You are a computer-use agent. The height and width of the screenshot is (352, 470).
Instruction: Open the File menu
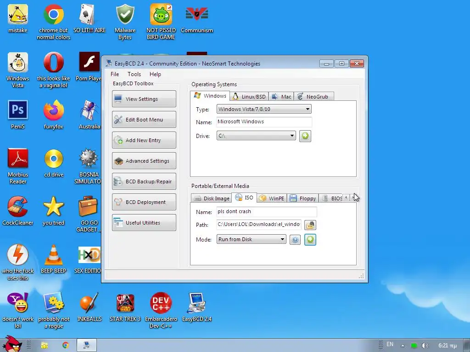coord(115,74)
